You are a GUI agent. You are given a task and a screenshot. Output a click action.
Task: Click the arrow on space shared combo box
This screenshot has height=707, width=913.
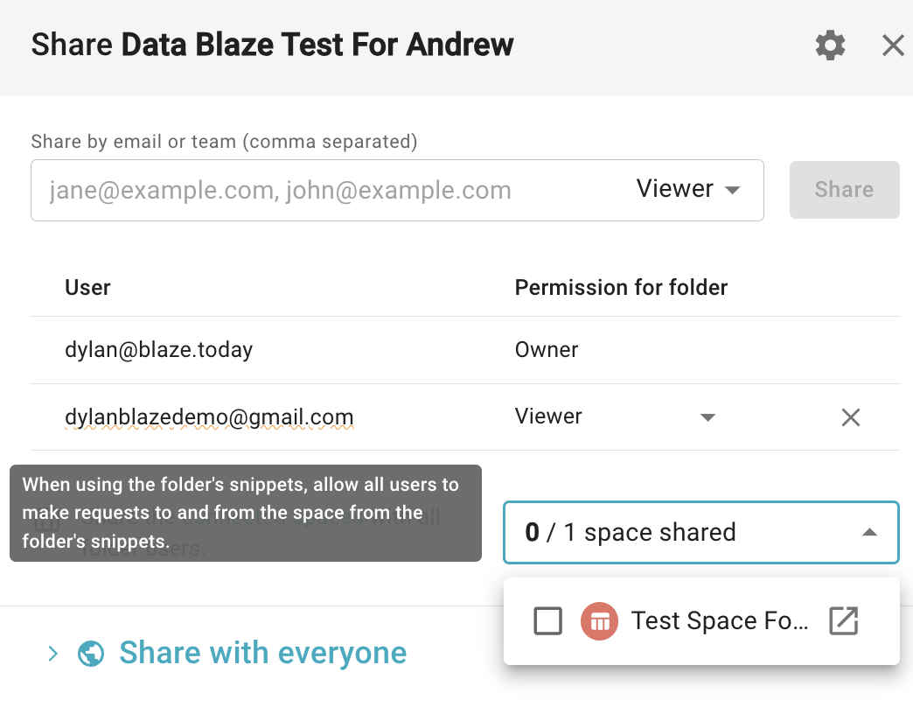(869, 532)
